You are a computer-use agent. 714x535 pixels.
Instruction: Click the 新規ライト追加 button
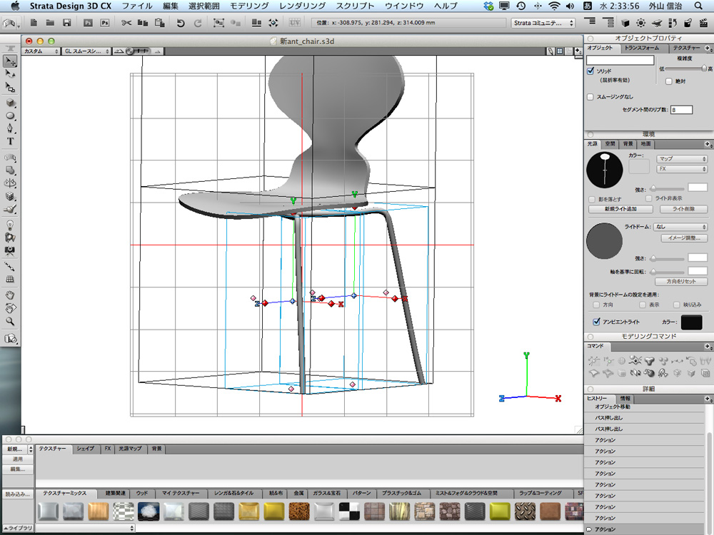620,209
